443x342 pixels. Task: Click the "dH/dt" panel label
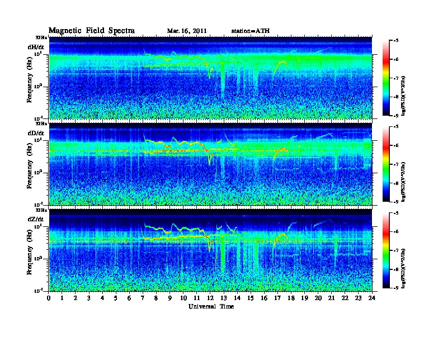point(36,47)
